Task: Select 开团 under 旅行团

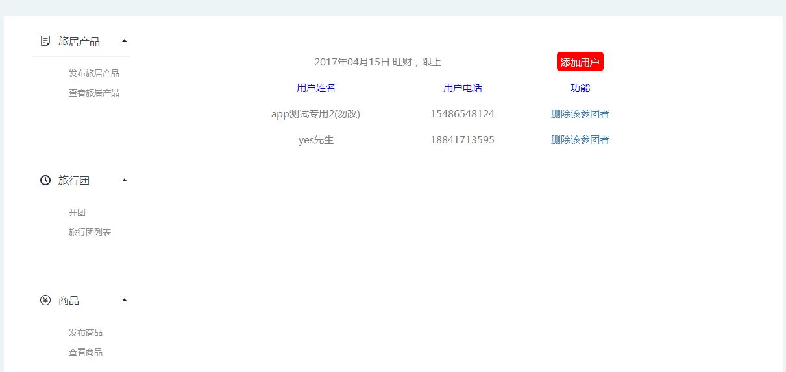Action: point(77,213)
